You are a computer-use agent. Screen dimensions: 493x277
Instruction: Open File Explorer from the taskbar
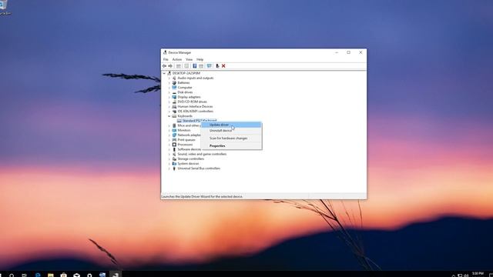pos(51,275)
